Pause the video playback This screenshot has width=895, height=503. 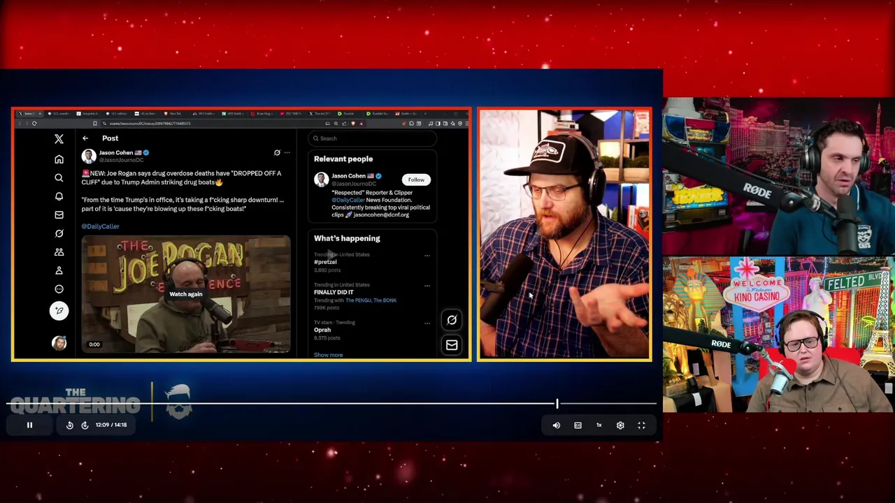coord(29,425)
